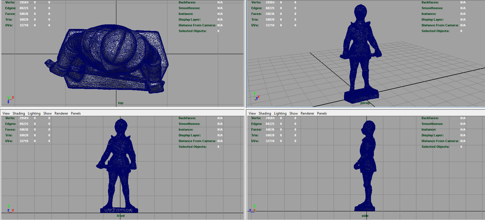
Task: Open the Panels menu of the side panel
Action: click(x=322, y=113)
